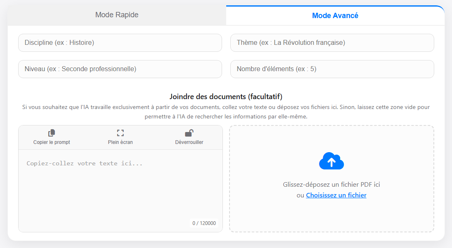Select the Mode Avancé tab
The width and height of the screenshot is (452, 248).
tap(335, 16)
